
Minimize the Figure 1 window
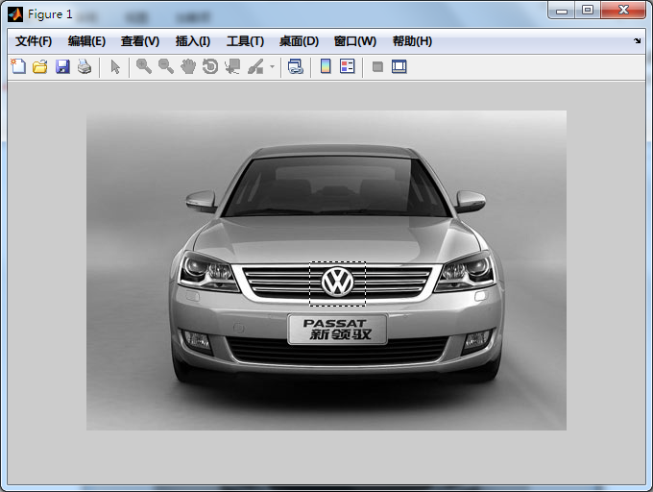click(562, 11)
